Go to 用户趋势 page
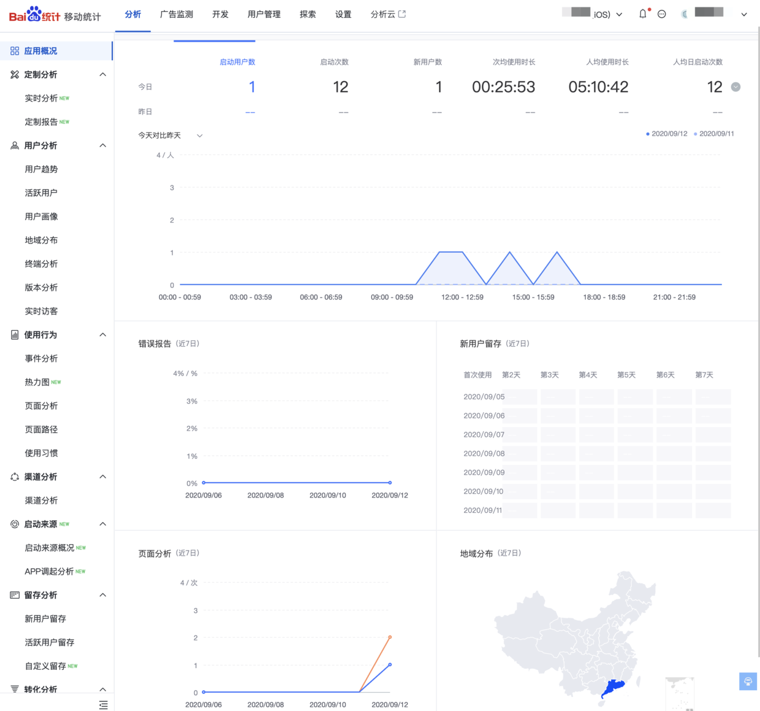 click(x=41, y=169)
